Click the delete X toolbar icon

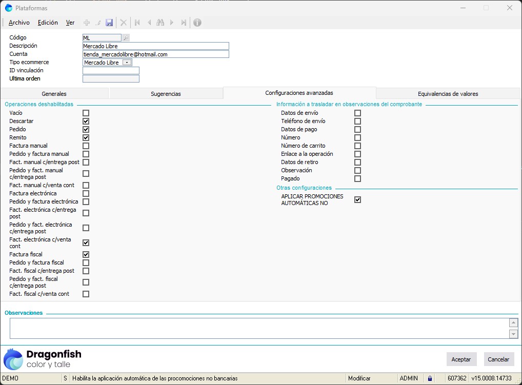tap(123, 23)
